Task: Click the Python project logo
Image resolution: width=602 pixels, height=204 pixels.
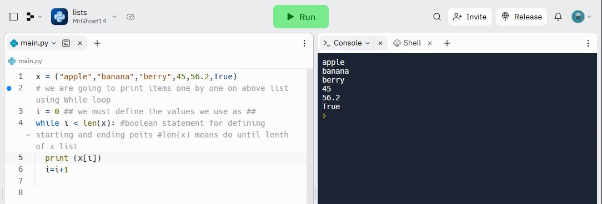Action: point(59,17)
